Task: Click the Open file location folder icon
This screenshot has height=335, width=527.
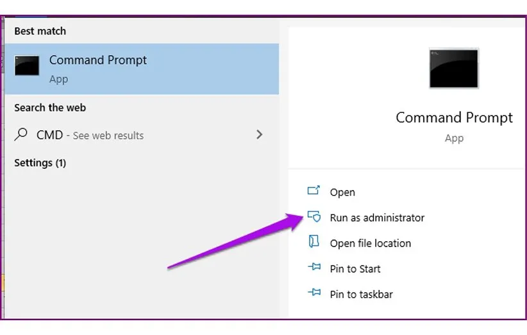Action: [314, 243]
